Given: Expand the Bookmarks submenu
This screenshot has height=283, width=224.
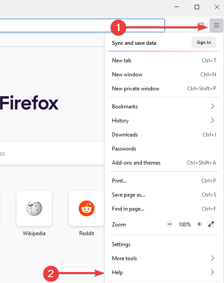Looking at the screenshot, I should click(x=164, y=107).
